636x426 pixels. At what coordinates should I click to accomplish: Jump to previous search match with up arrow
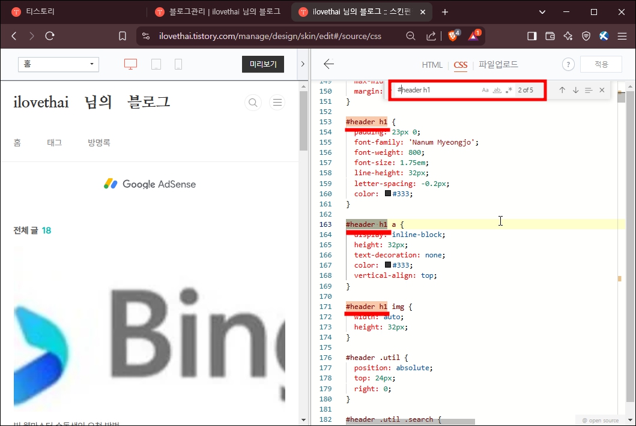(562, 89)
